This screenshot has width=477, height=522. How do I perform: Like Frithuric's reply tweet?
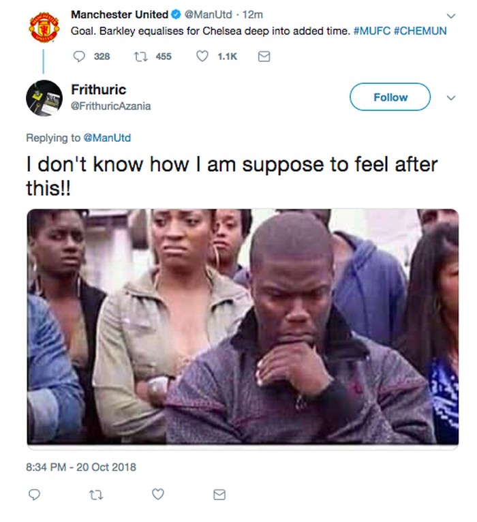pyautogui.click(x=157, y=494)
